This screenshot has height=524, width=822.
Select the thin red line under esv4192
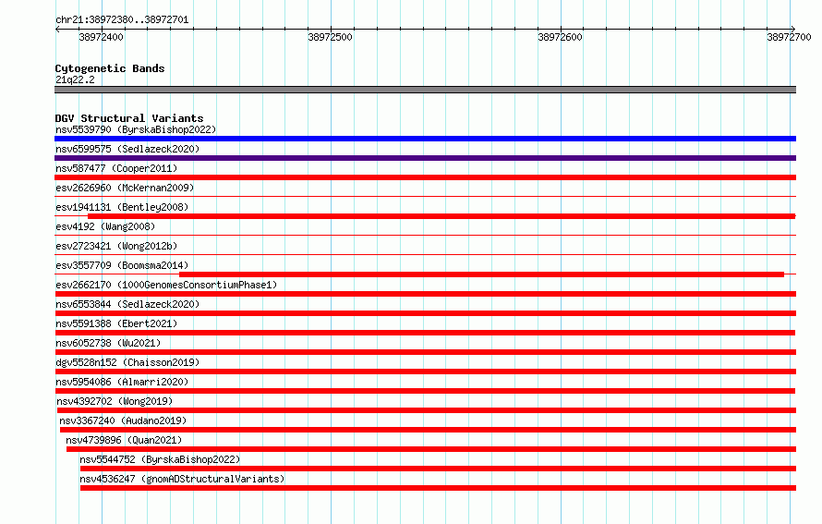coord(425,235)
